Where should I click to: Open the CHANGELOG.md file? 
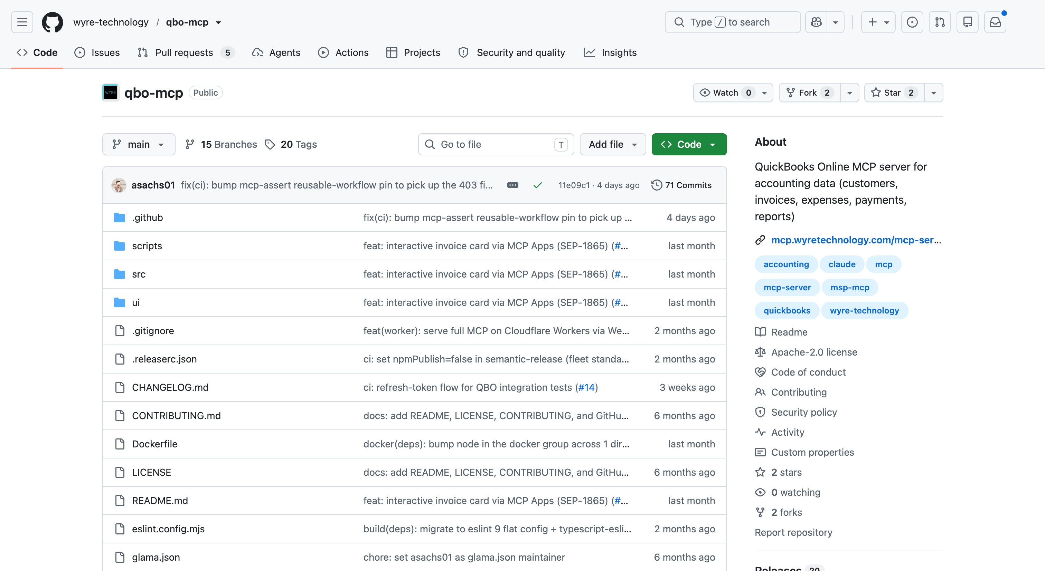click(170, 387)
